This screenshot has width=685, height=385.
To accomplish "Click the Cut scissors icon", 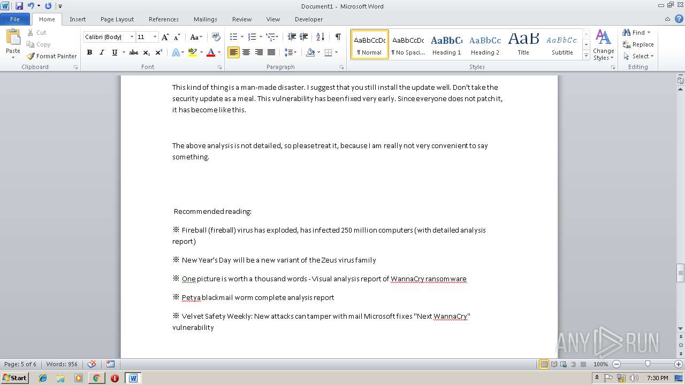I will [x=31, y=33].
